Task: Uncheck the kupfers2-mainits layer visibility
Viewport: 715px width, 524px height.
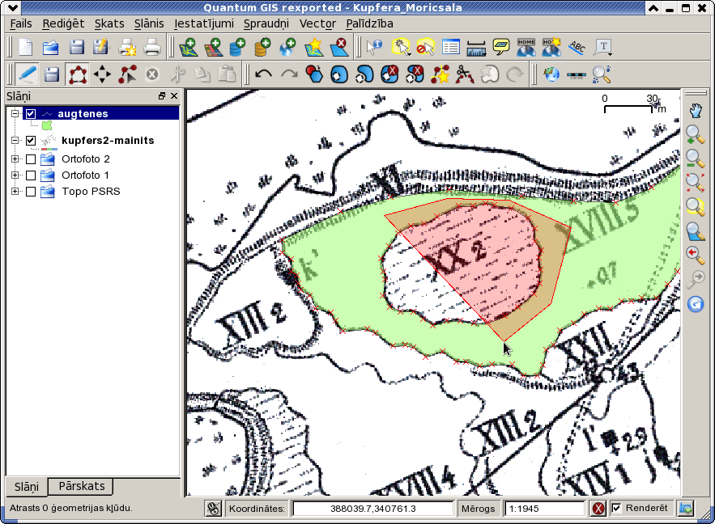Action: [x=31, y=140]
